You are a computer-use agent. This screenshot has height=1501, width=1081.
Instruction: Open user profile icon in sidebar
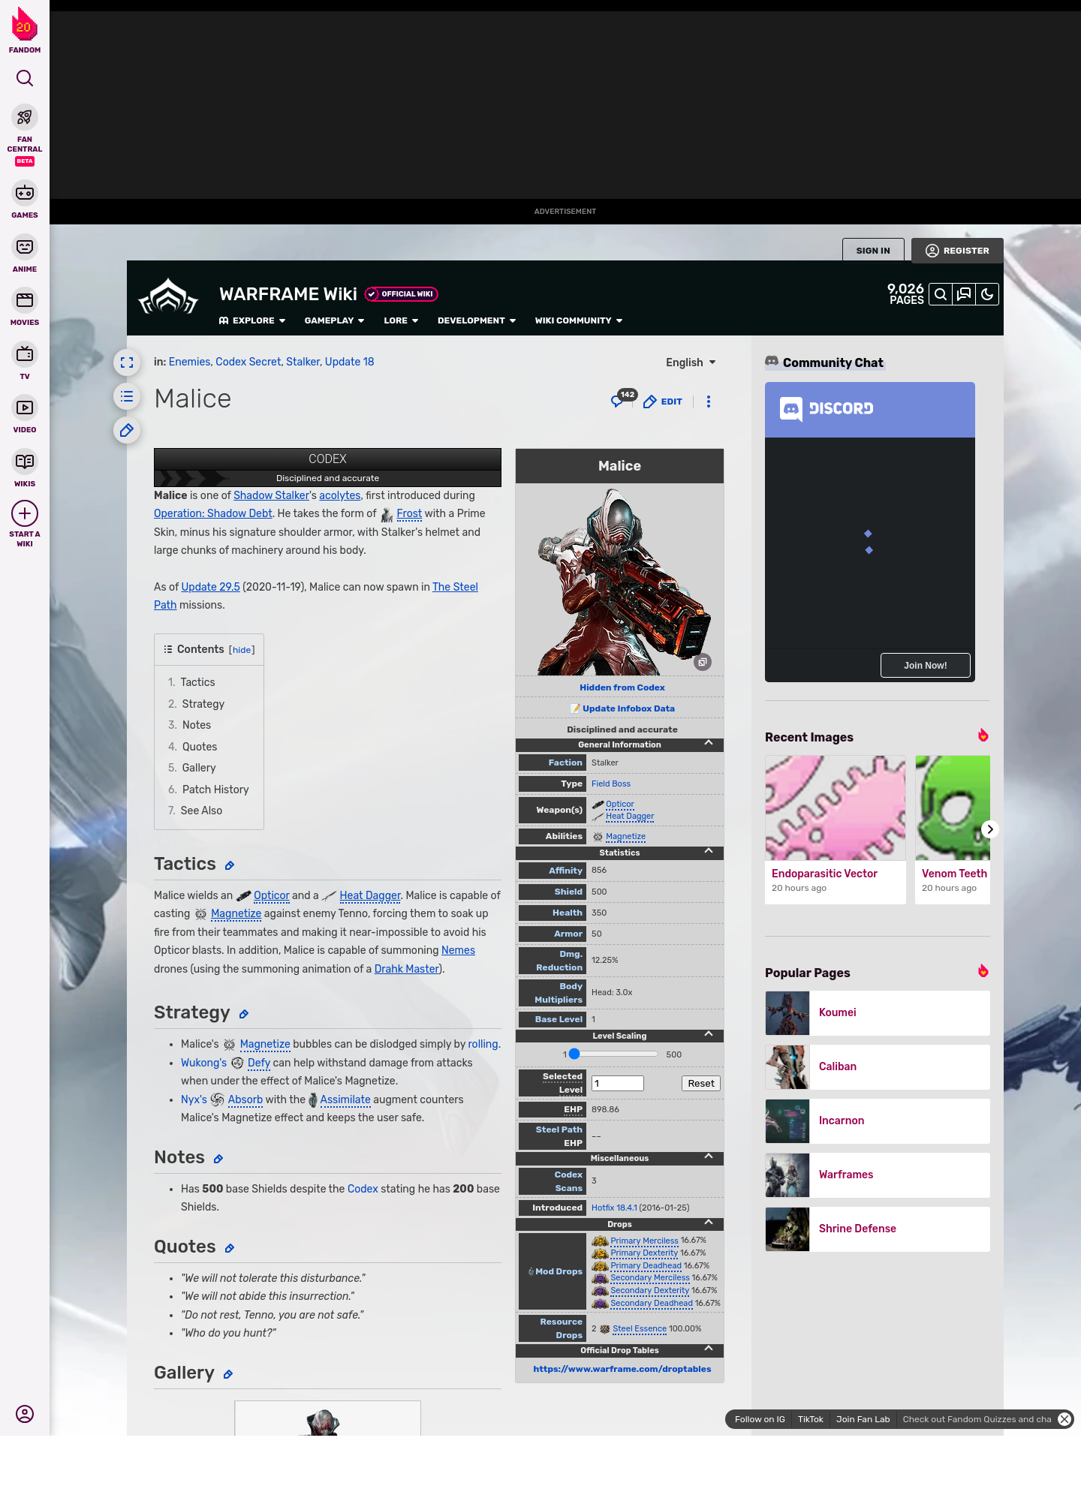pyautogui.click(x=25, y=1414)
